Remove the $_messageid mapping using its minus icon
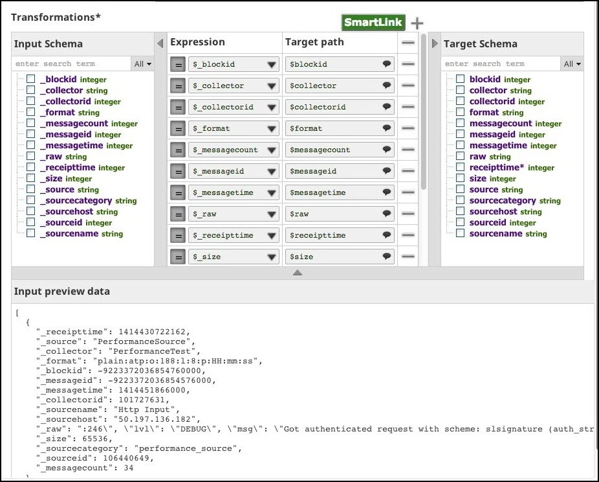 pyautogui.click(x=408, y=170)
